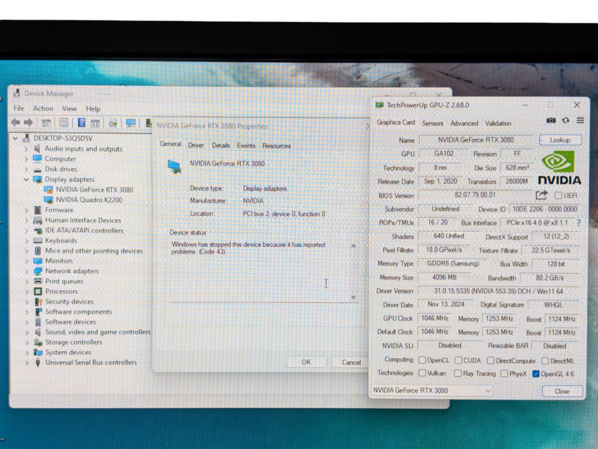Collapse the Display adapters node
598x449 pixels.
pyautogui.click(x=26, y=180)
